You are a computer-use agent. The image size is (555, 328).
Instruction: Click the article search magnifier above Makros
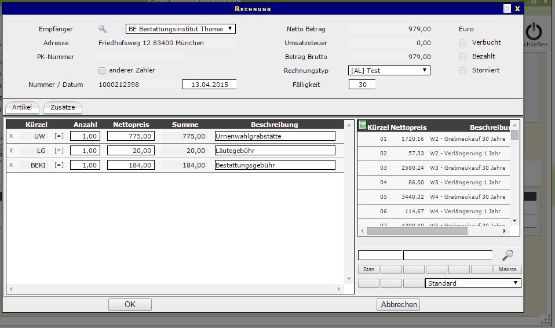507,255
